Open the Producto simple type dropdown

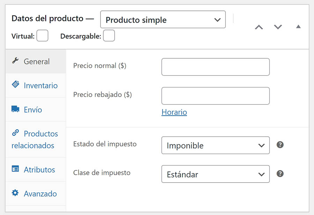coord(163,20)
